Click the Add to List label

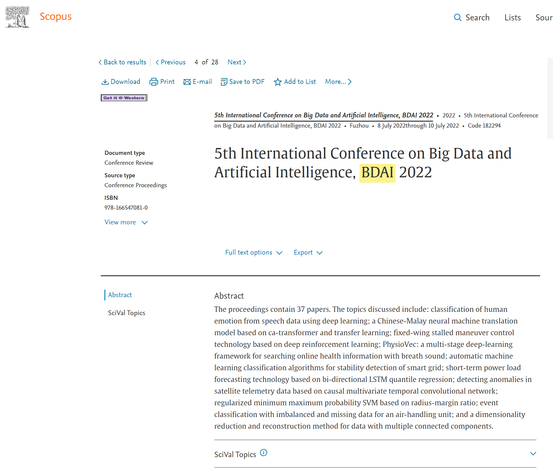tap(300, 81)
